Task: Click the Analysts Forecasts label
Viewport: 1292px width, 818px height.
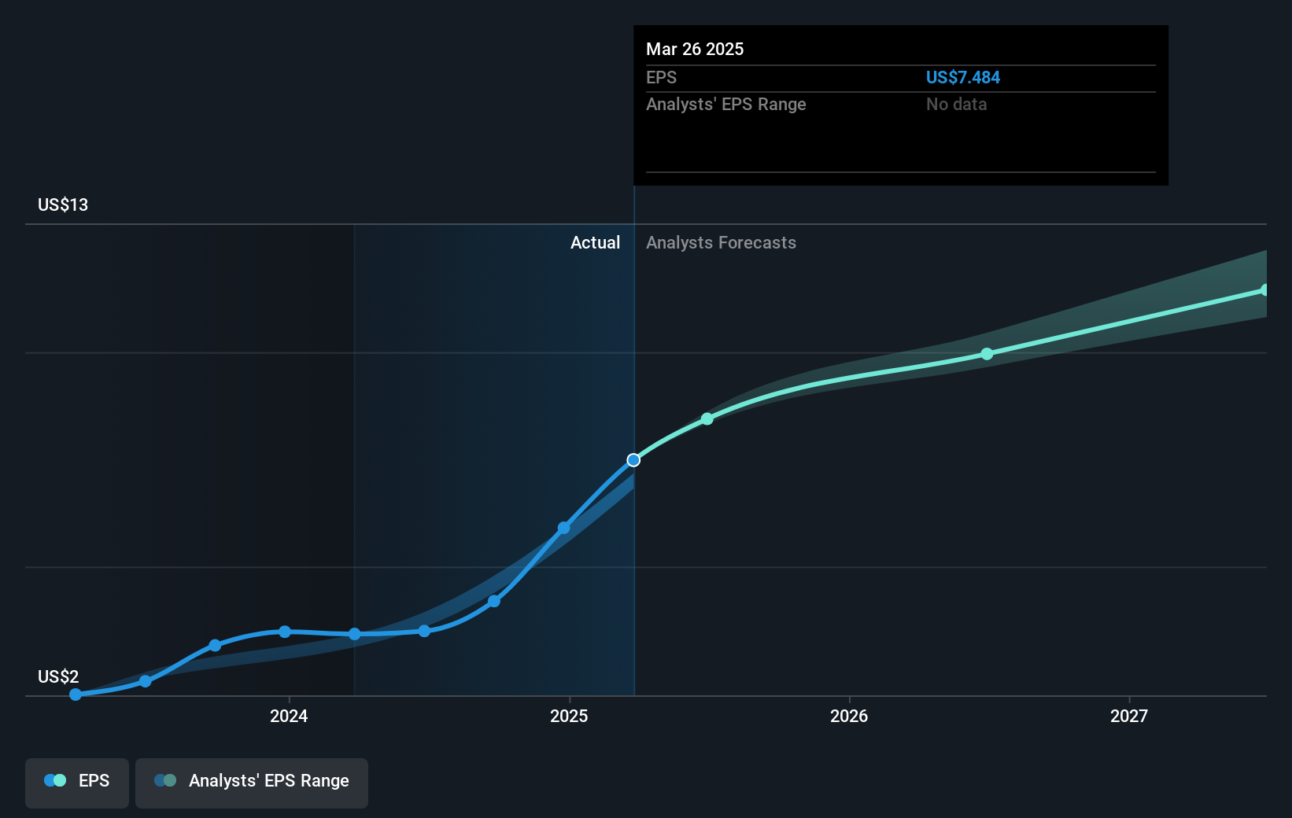Action: click(x=721, y=242)
